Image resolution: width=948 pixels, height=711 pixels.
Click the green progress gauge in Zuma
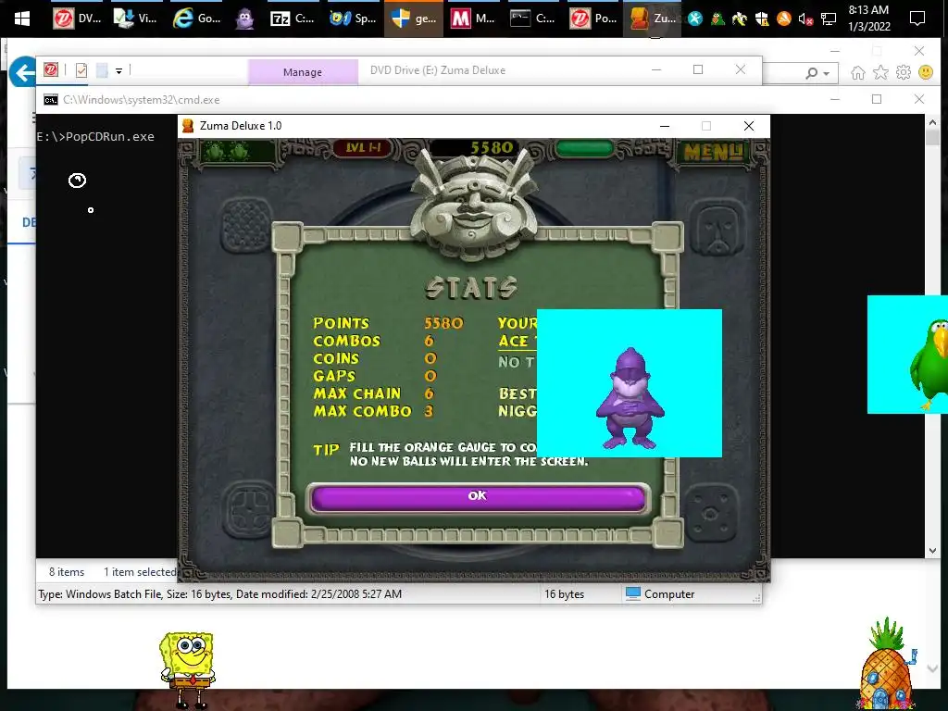[x=584, y=149]
